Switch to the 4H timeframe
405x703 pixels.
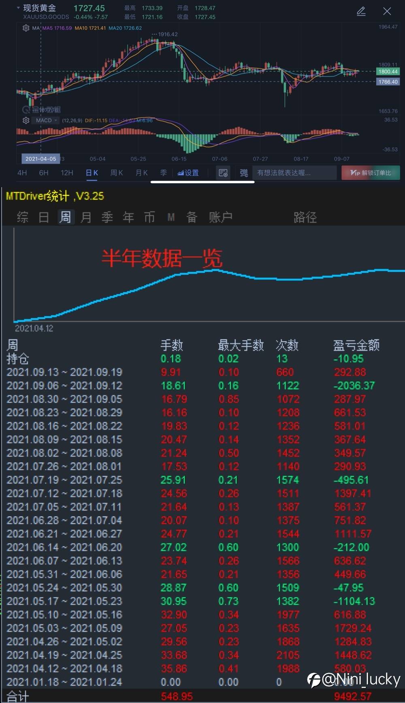click(x=22, y=173)
